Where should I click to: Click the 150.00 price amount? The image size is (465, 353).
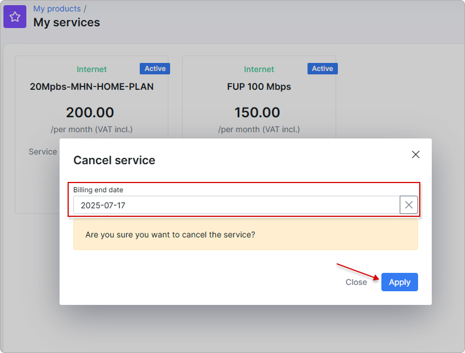click(257, 113)
